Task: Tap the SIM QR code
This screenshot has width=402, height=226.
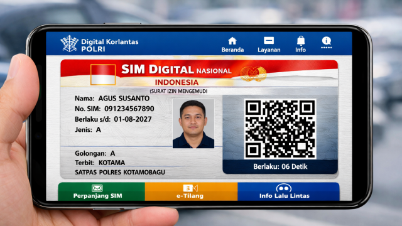Action: point(280,129)
